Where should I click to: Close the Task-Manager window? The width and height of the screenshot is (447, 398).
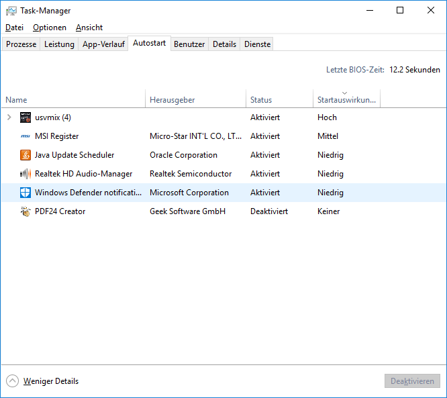(x=431, y=11)
